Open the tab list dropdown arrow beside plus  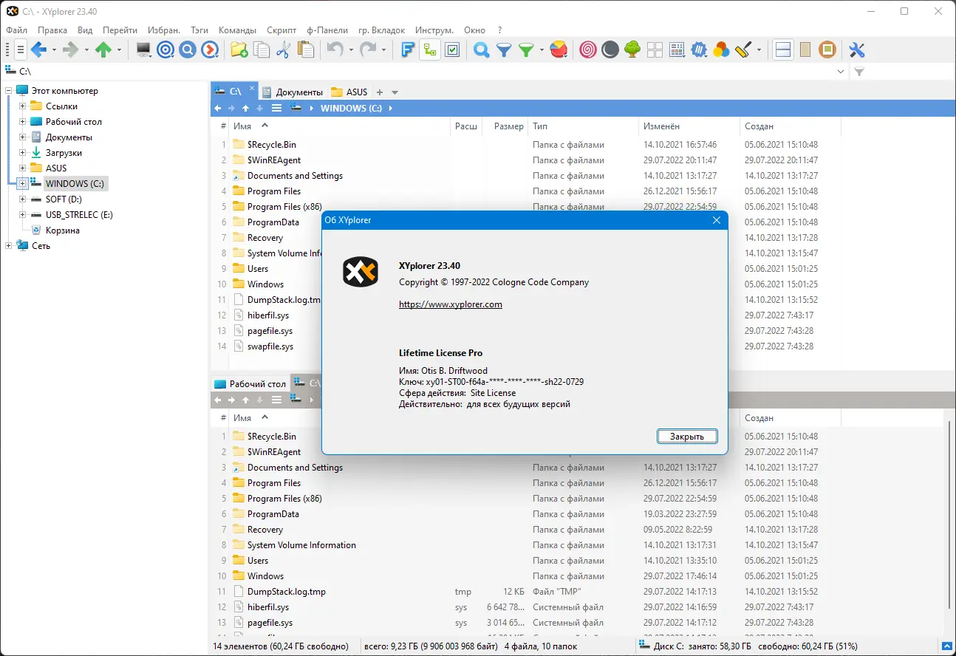(395, 92)
